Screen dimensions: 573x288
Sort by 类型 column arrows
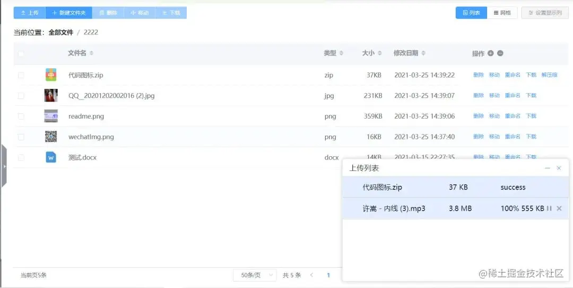341,53
